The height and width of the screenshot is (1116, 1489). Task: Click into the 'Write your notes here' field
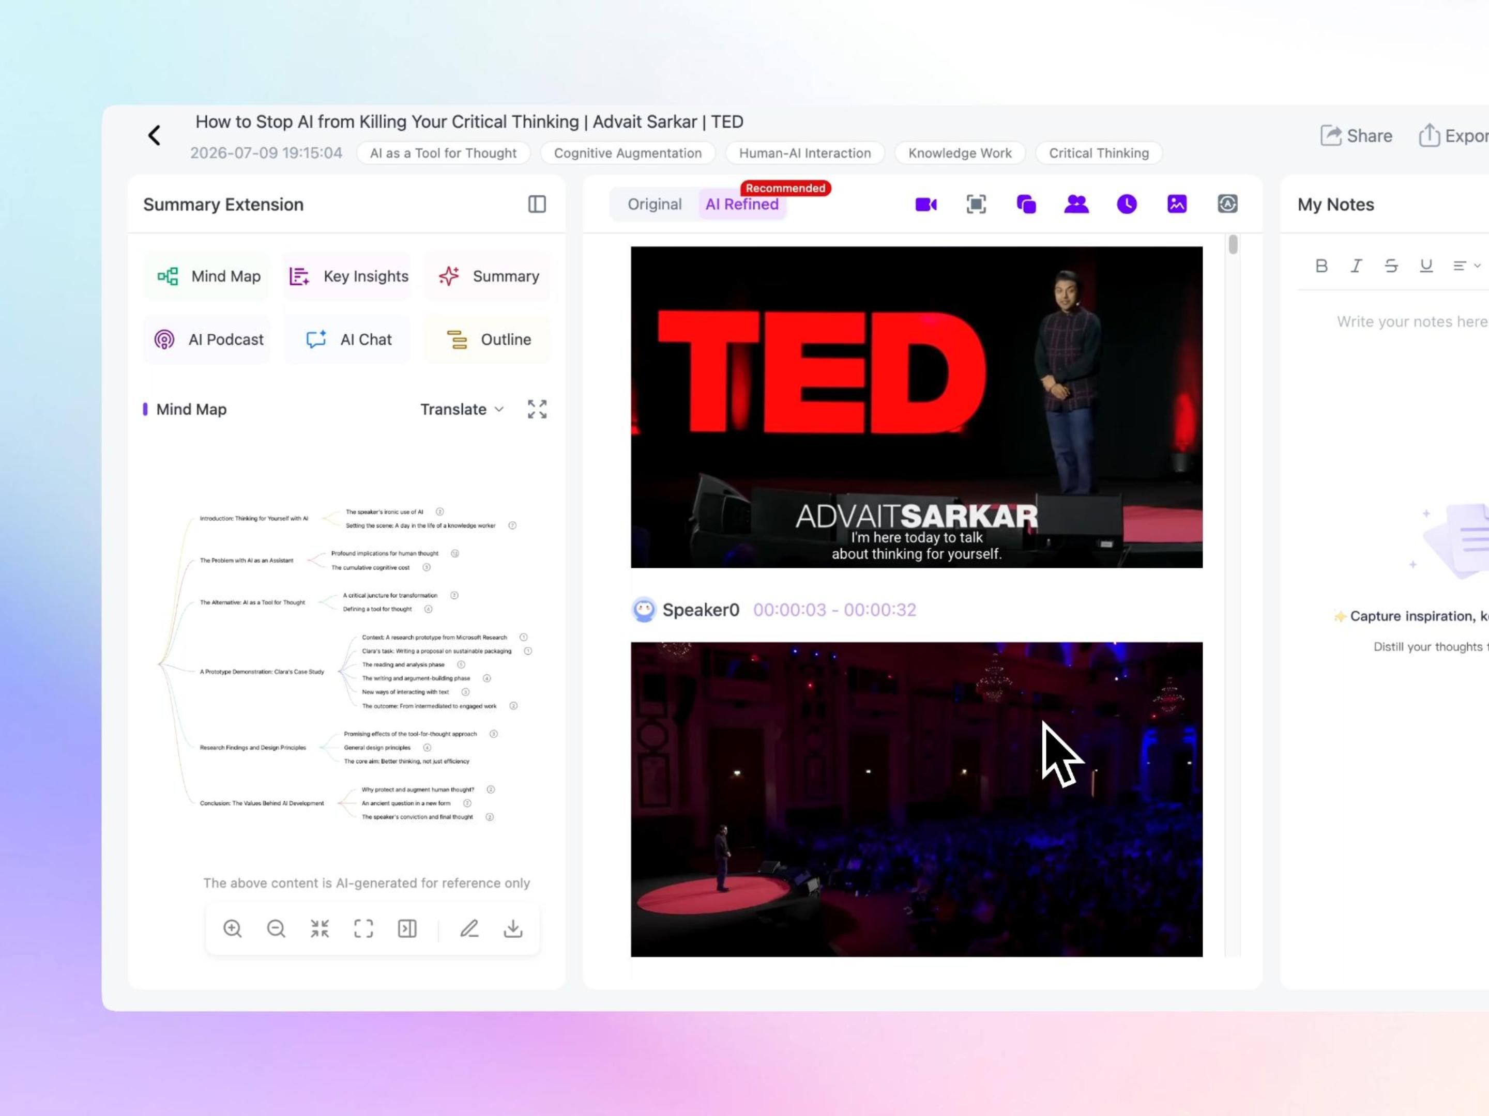tap(1412, 321)
